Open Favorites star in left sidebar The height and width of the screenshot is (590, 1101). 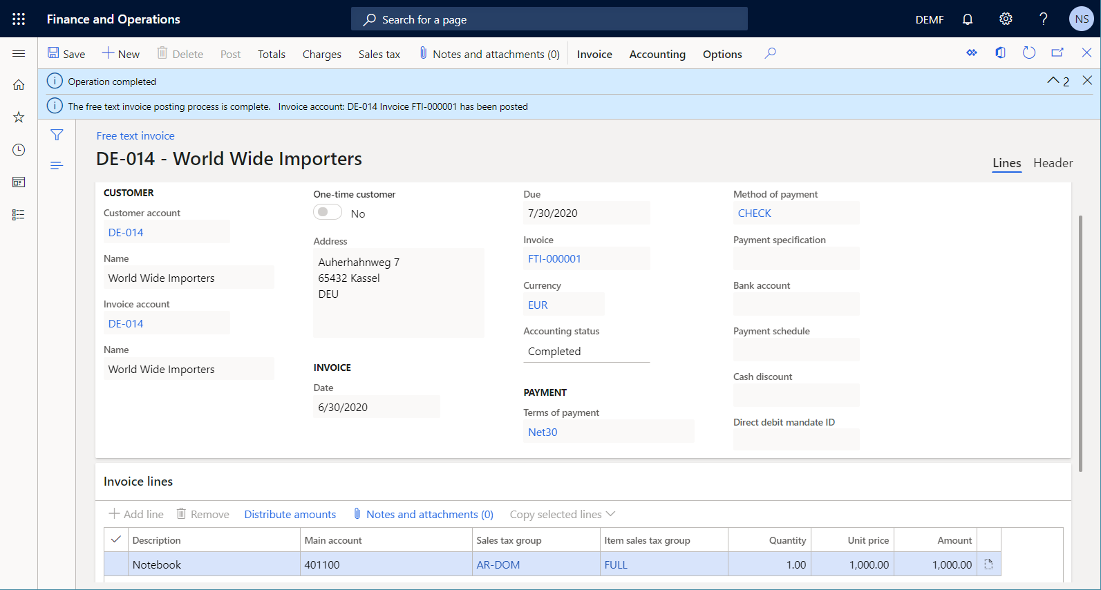point(19,117)
